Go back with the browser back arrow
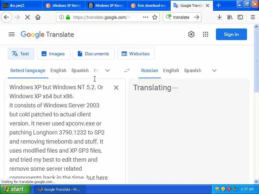 (6, 17)
